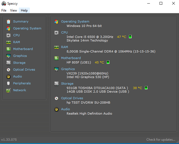The height and width of the screenshot is (144, 179).
Task: Click the Motherboard icon in sidebar
Action: [x=8, y=49]
